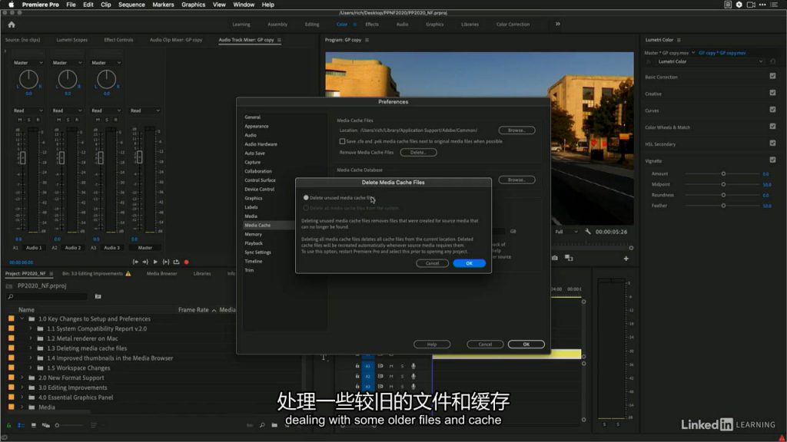Expand 2.0 New Format Support bin
The height and width of the screenshot is (442, 787).
point(22,378)
